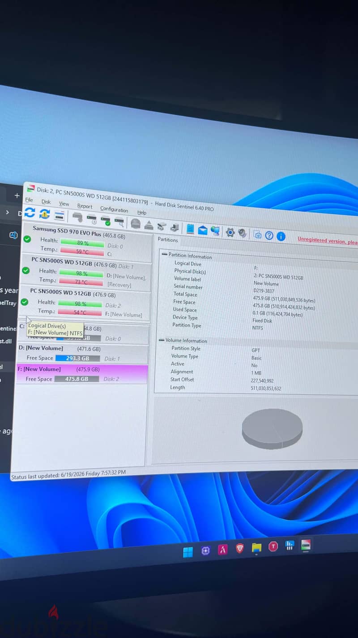Collapse the Partition Information section
The image size is (358, 638).
[164, 254]
